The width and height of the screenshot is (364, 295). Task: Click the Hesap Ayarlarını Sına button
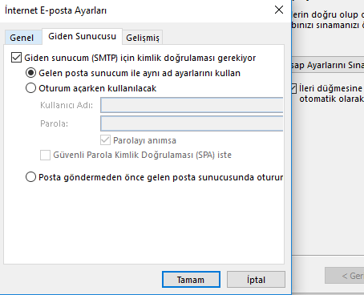(328, 65)
